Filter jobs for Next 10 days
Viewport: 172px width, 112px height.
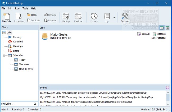click(26, 69)
